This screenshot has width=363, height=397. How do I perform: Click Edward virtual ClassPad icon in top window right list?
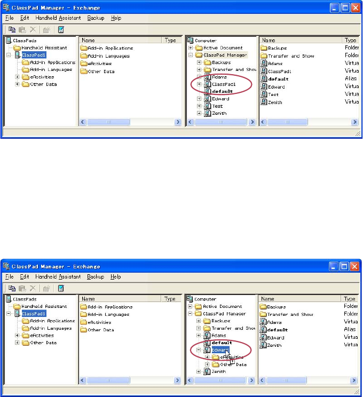[264, 86]
